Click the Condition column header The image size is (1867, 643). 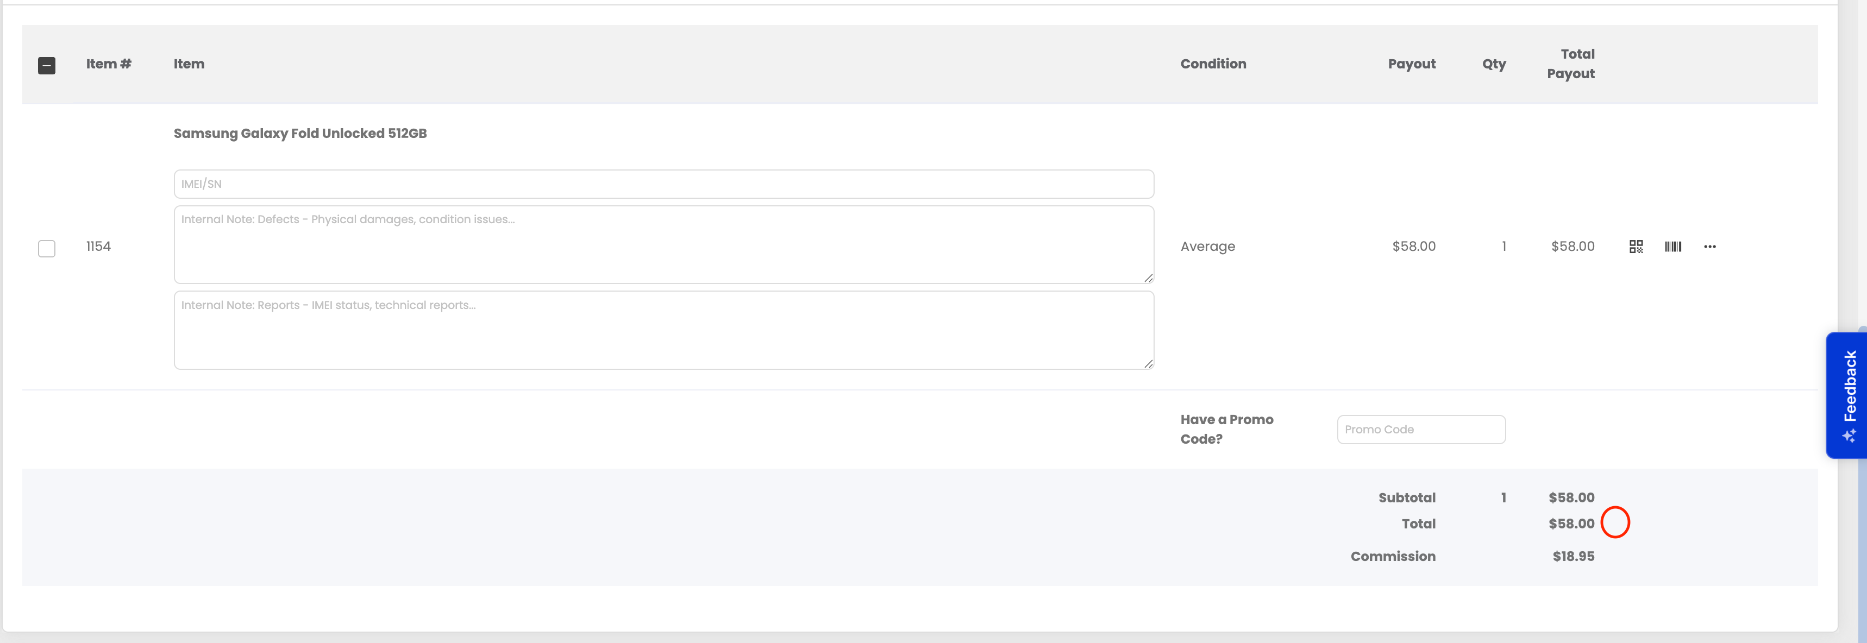click(x=1213, y=64)
